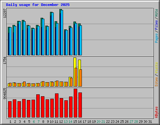Click the orange 'Sites' legend label

tap(157, 82)
